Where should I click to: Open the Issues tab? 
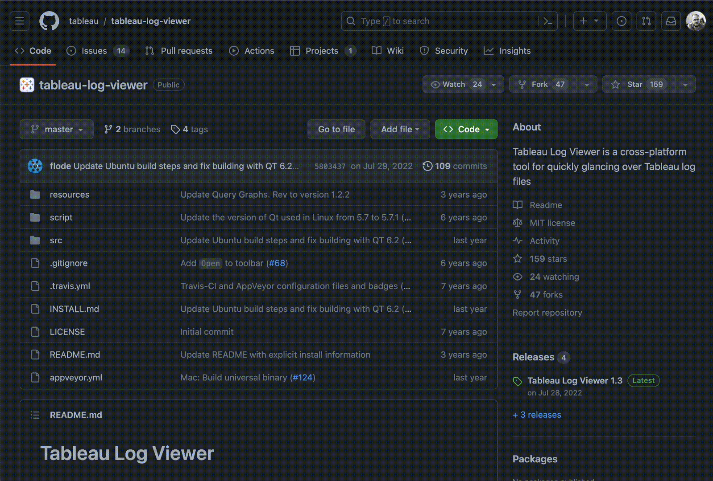(x=98, y=51)
